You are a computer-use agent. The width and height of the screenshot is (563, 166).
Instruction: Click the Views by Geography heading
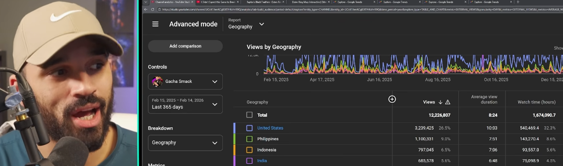[x=274, y=47]
